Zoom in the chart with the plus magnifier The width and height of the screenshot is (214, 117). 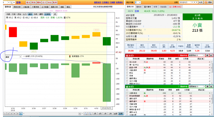(90, 114)
